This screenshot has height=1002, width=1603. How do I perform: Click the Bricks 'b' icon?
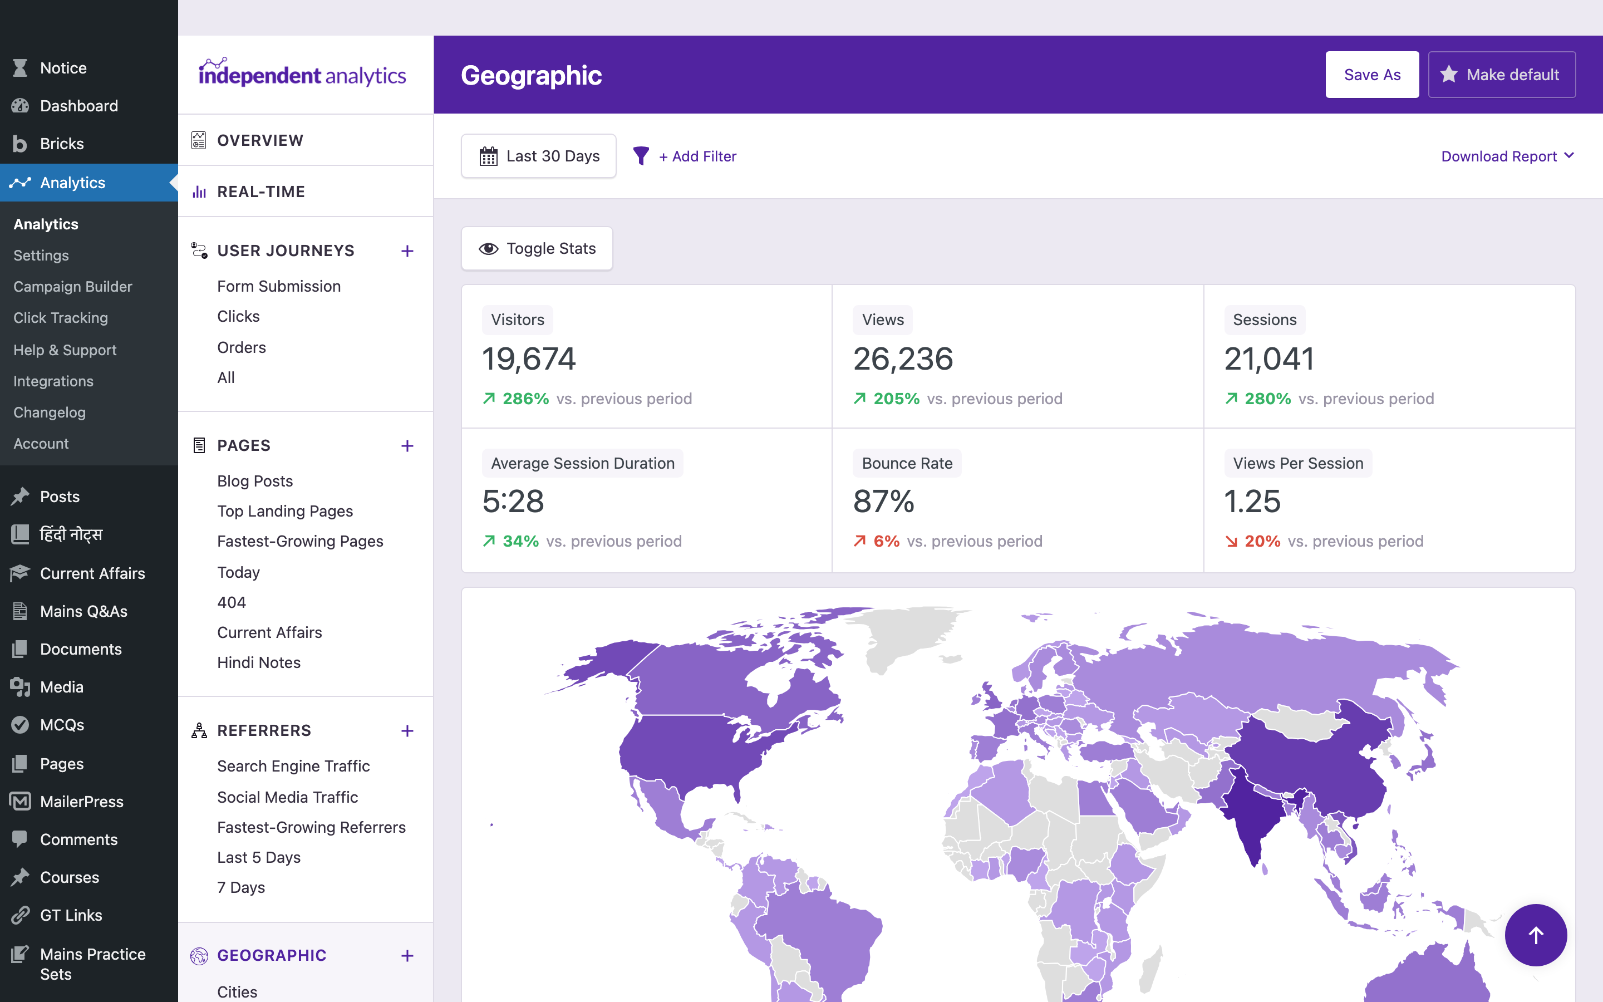pyautogui.click(x=20, y=144)
